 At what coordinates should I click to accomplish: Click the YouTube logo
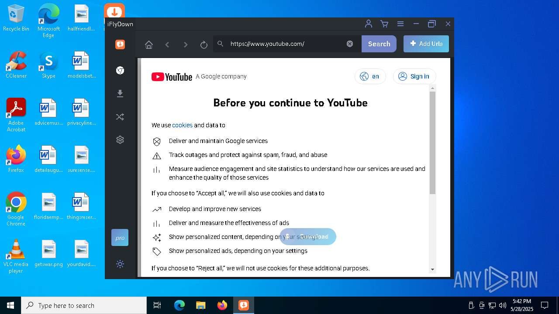[172, 77]
